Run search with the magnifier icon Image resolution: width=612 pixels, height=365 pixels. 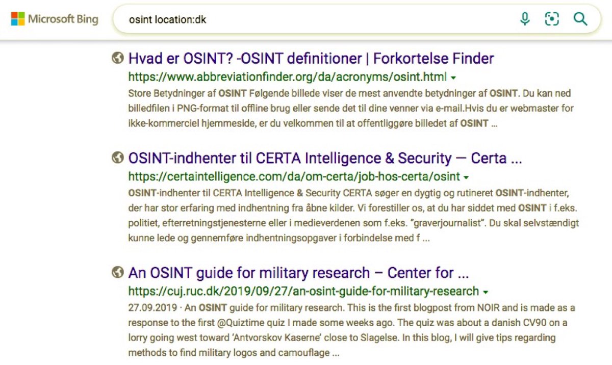click(580, 19)
